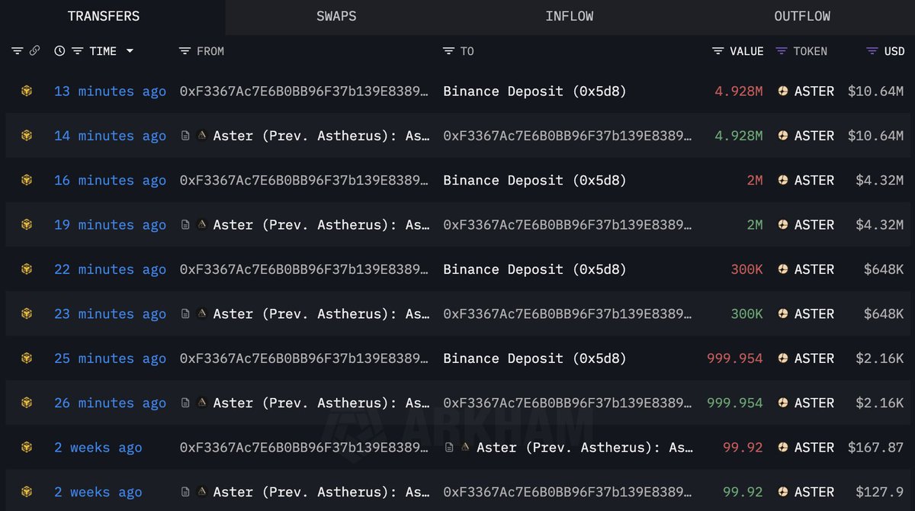The height and width of the screenshot is (511, 915).
Task: Switch to the SWAPS tab
Action: (336, 16)
